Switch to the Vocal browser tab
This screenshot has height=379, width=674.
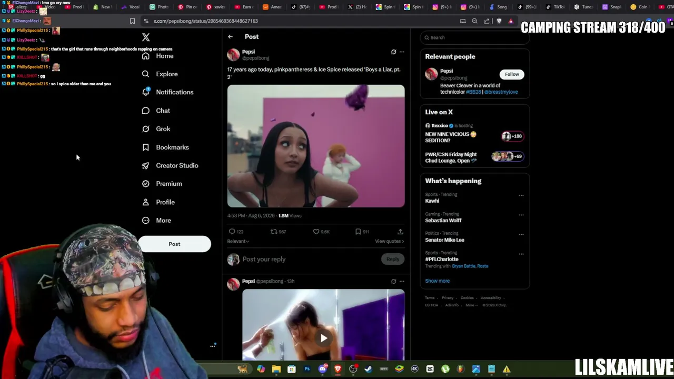[x=130, y=7]
